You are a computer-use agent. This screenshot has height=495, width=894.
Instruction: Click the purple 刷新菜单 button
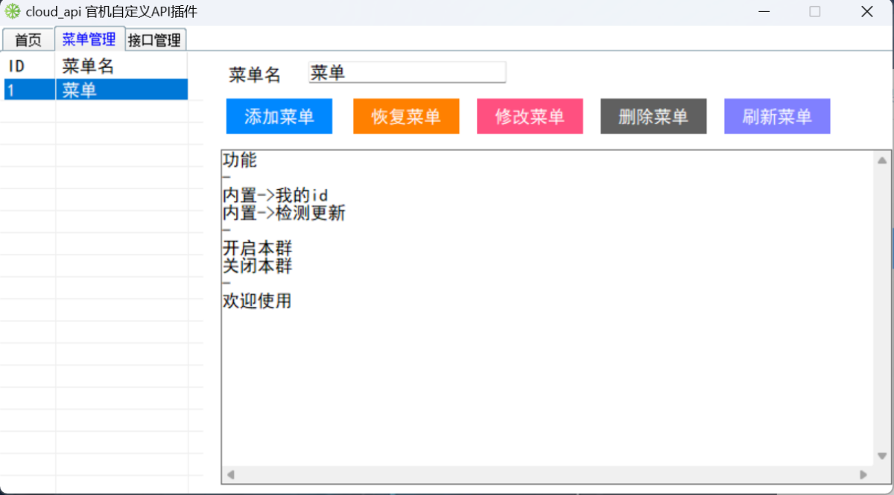[777, 116]
